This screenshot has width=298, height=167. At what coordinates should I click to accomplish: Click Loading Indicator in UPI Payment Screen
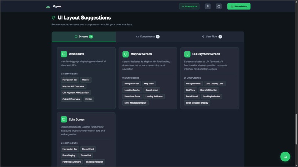pos(211,97)
